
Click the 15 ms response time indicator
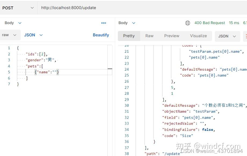pos(234,23)
